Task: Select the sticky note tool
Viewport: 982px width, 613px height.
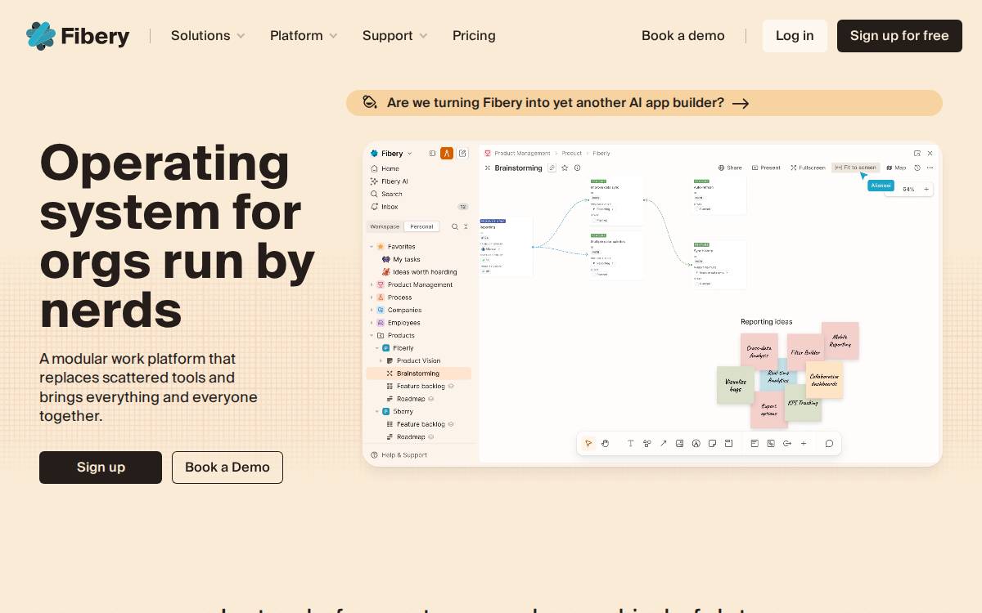Action: pyautogui.click(x=713, y=443)
